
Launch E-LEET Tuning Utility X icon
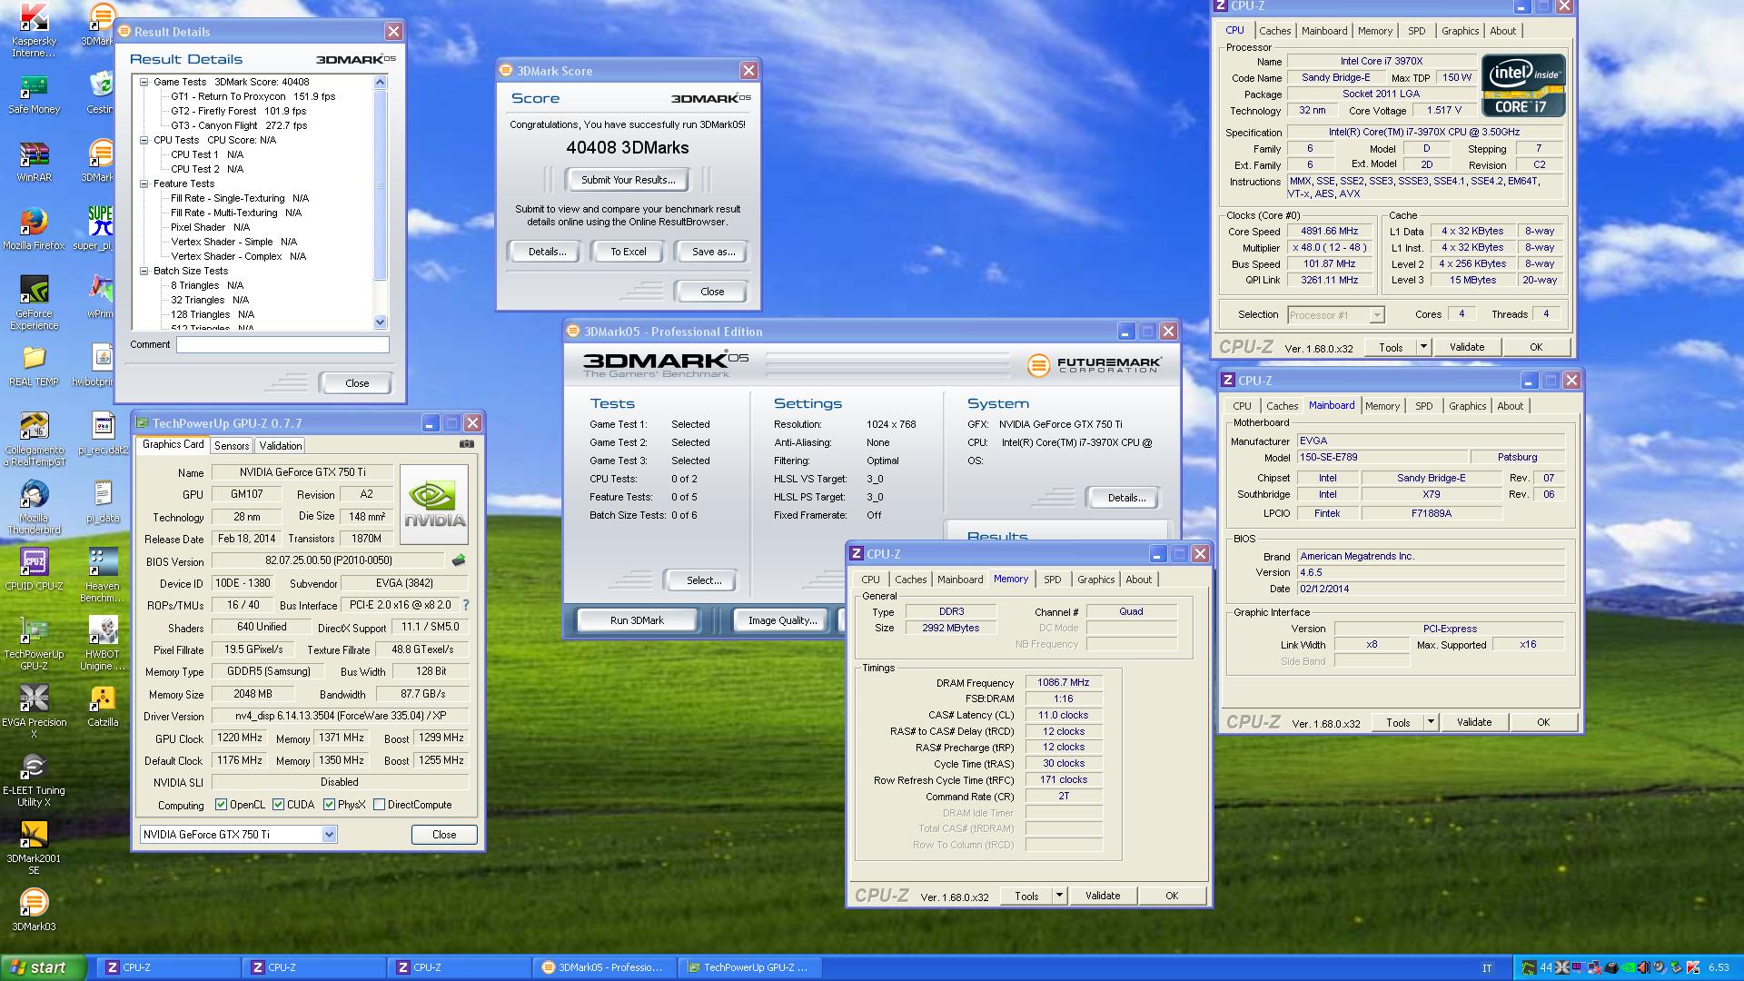(x=35, y=780)
